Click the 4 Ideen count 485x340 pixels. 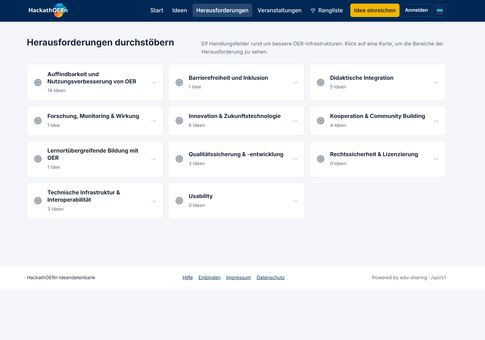coord(338,125)
